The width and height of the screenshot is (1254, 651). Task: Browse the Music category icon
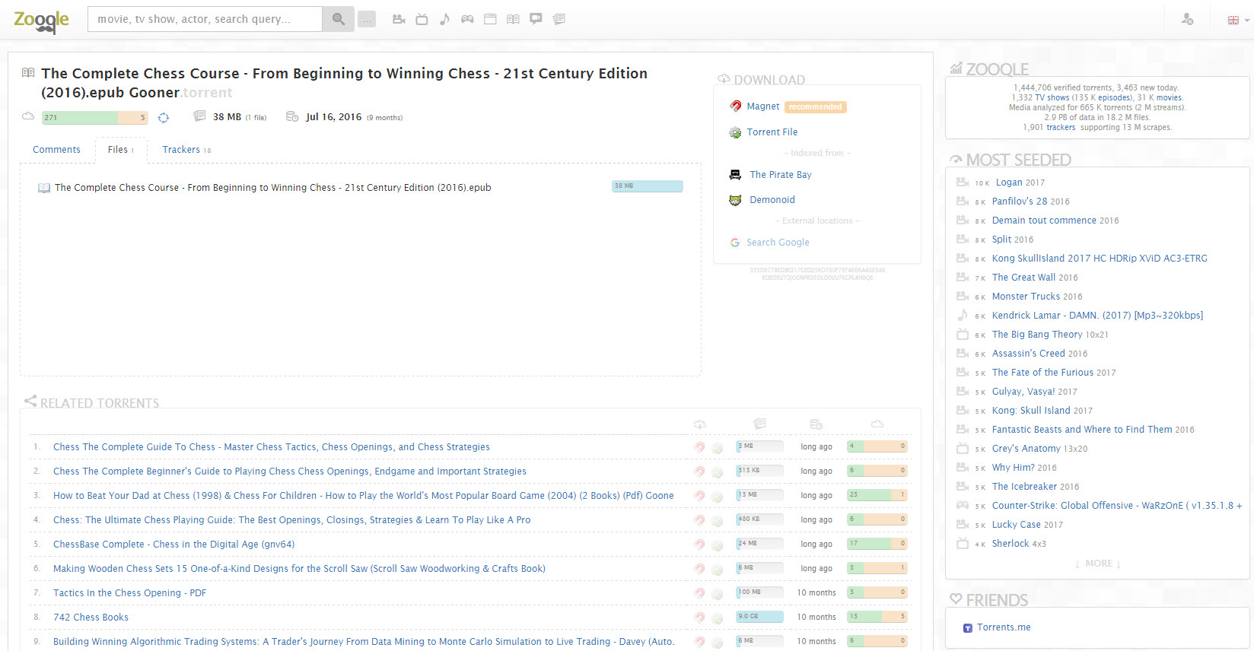444,19
